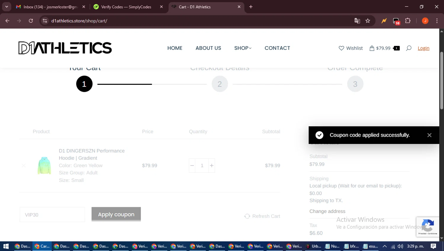
Task: Click the quantity field showing 1
Action: (202, 165)
